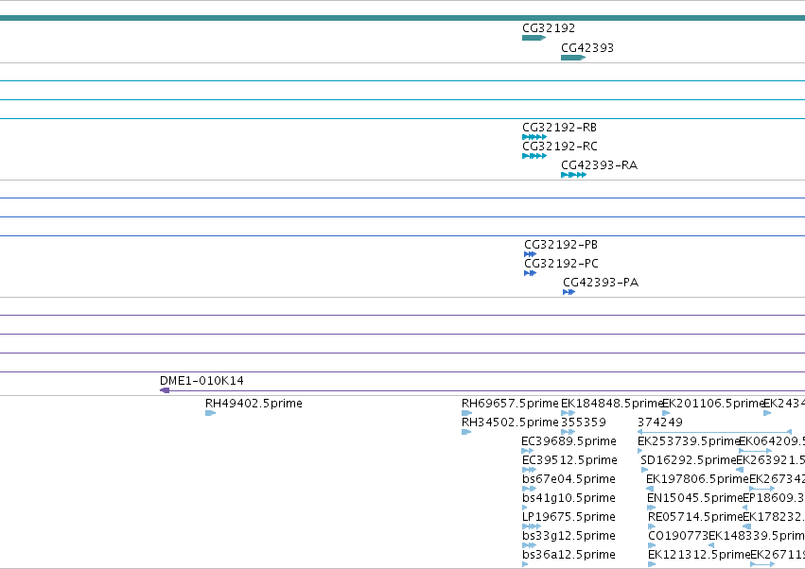Click the 374249 feature label

[659, 422]
